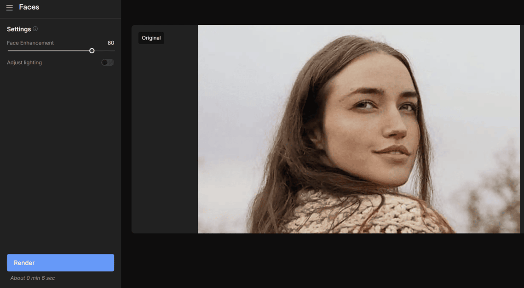
Task: Click the empty sidebar area below Adjust lighting
Action: 60,156
